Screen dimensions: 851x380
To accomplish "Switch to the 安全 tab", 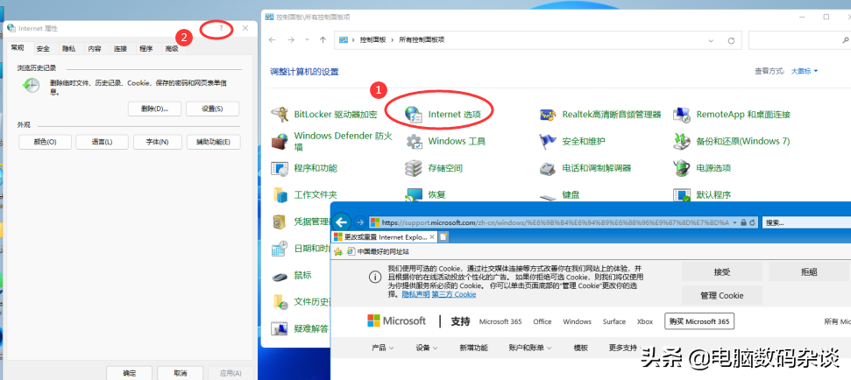I will (x=43, y=49).
